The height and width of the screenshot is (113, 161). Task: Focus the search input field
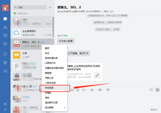point(30,7)
